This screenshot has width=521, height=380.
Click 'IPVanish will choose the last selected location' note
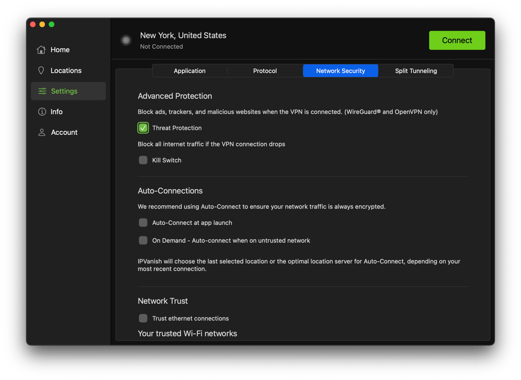299,265
